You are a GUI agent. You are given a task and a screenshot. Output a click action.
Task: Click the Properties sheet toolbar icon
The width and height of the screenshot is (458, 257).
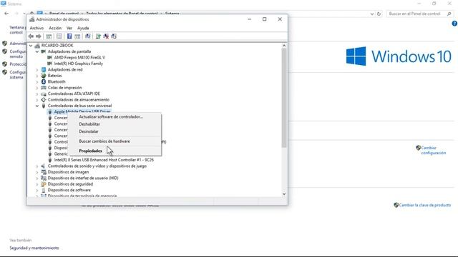pyautogui.click(x=59, y=36)
